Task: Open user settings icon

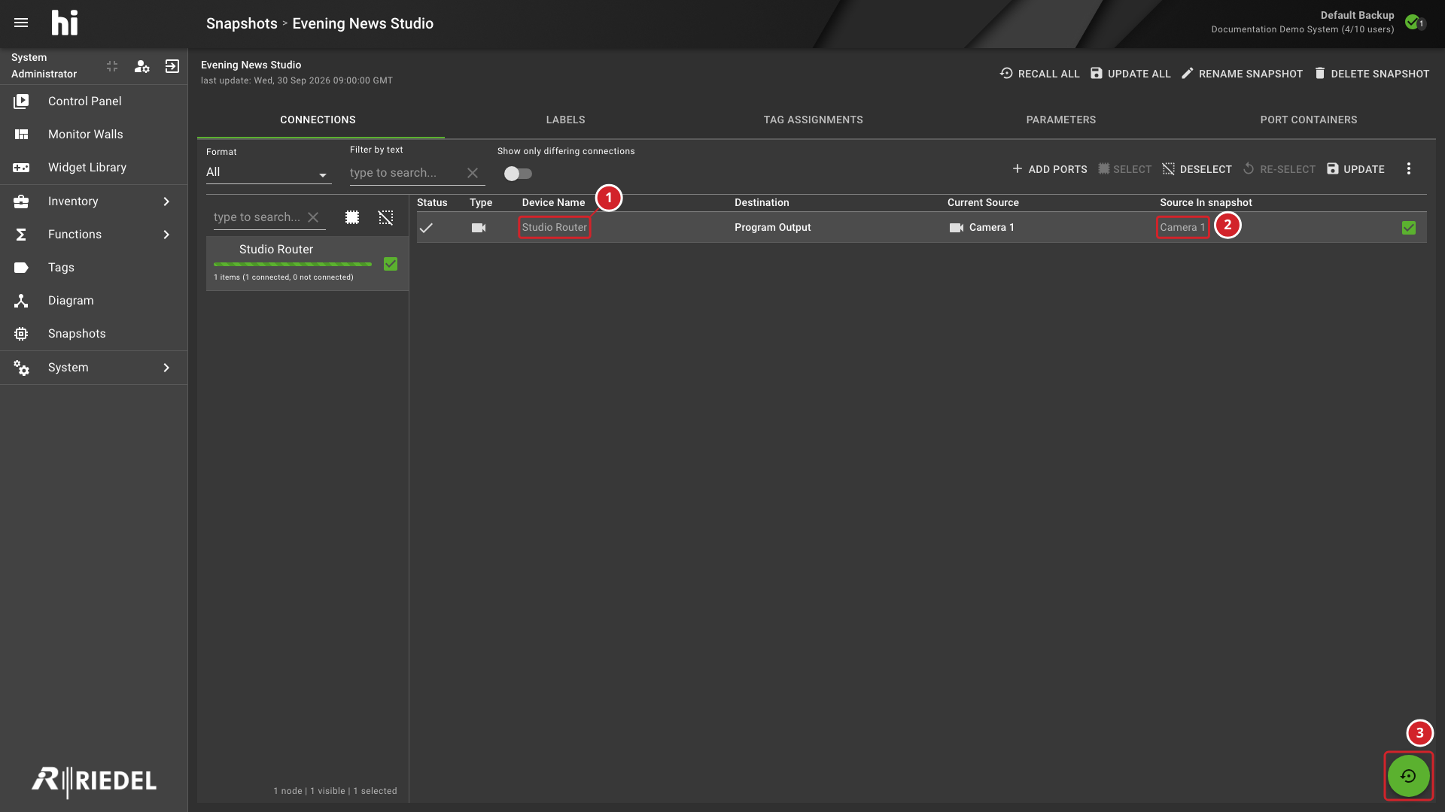Action: 141,66
